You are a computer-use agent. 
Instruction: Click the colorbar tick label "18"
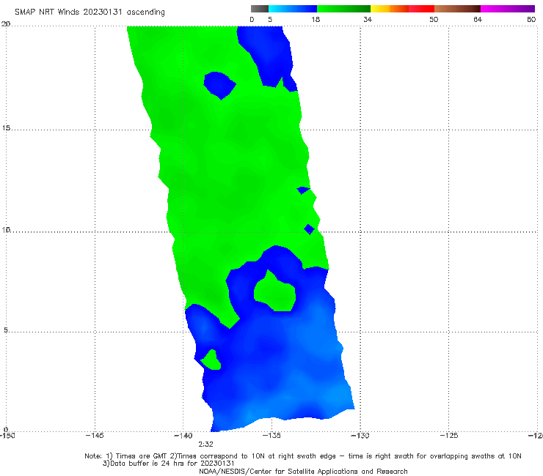pos(316,19)
